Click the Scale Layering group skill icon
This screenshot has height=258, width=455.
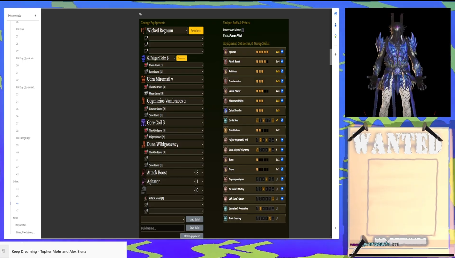[226, 218]
